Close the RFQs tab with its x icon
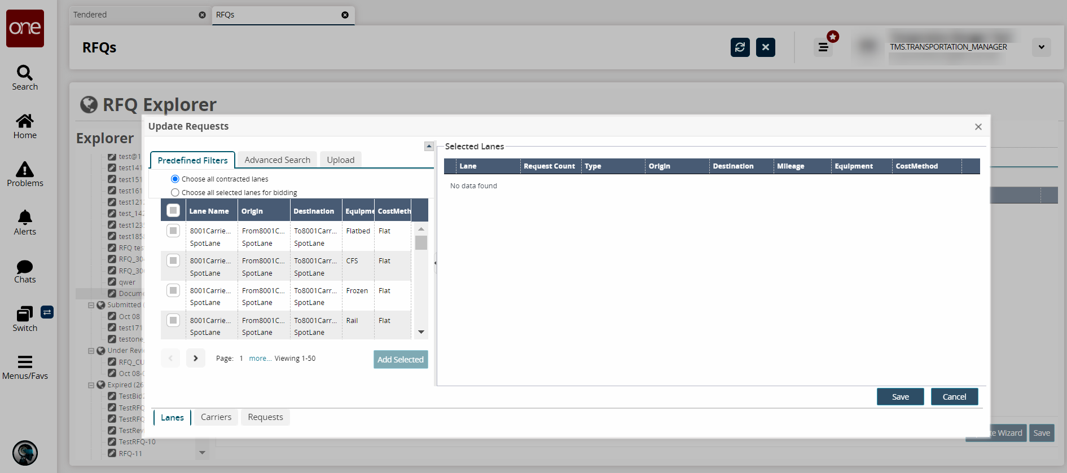The image size is (1067, 473). (345, 15)
